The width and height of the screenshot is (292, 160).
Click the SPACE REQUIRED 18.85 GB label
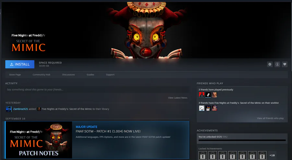click(50, 64)
